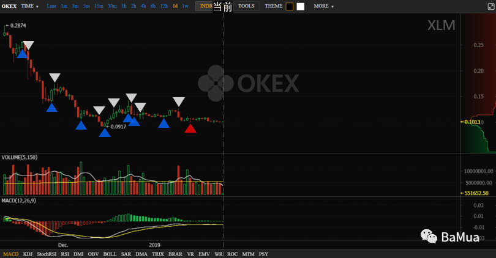
Task: Select the 4h timeframe
Action: click(x=143, y=6)
